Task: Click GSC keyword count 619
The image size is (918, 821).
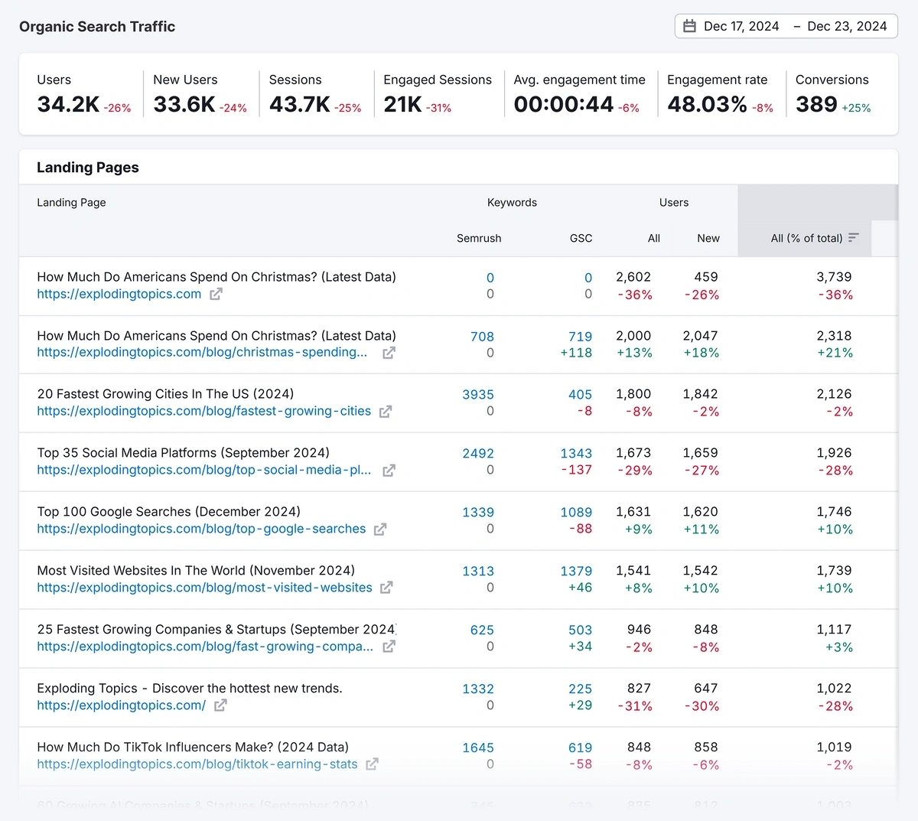Action: [581, 748]
